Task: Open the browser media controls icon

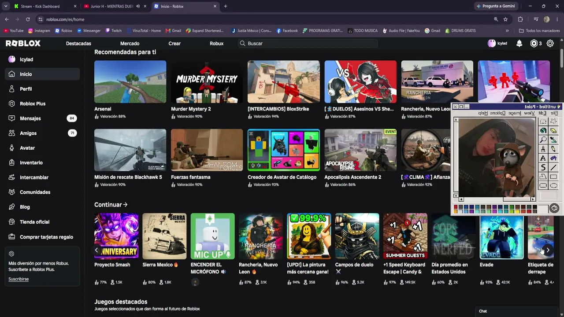Action: 536,19
